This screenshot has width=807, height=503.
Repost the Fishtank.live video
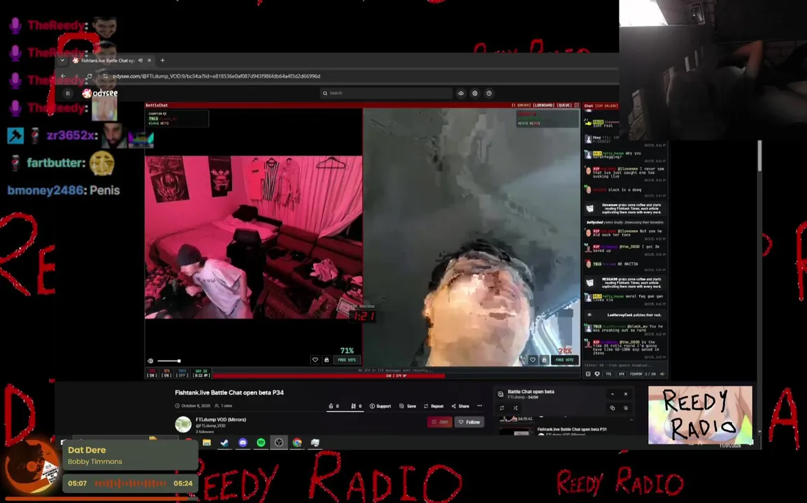point(434,406)
